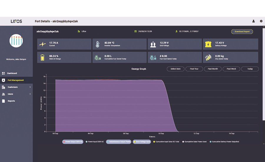This screenshot has width=265, height=162.
Task: Click the 24/08/24 13:39 timestamp
Action: coord(145,31)
